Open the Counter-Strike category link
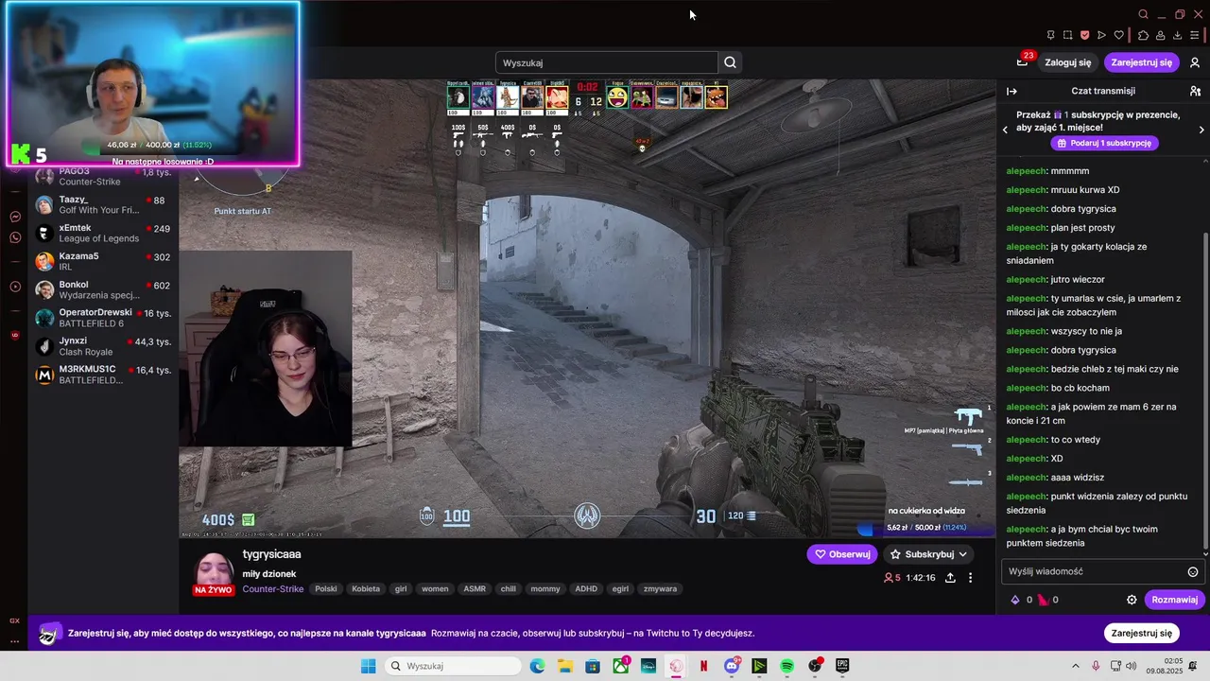The width and height of the screenshot is (1210, 681). tap(272, 588)
